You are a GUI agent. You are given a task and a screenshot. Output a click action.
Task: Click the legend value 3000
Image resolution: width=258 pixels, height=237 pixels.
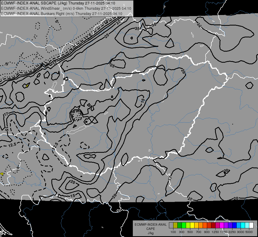241,232
